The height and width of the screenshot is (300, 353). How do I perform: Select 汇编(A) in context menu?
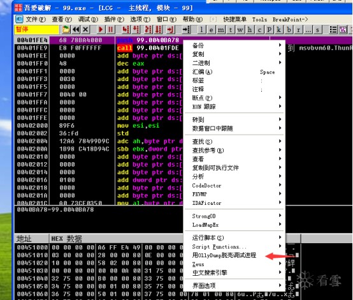(234, 71)
